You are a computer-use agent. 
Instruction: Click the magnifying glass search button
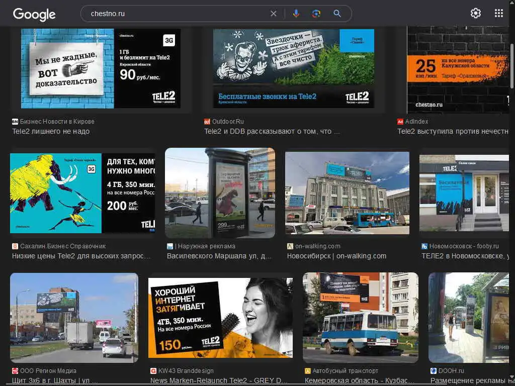point(337,14)
